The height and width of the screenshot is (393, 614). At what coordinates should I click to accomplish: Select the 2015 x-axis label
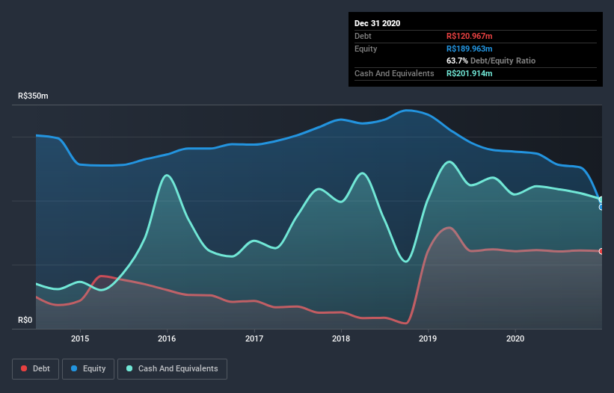(x=80, y=338)
